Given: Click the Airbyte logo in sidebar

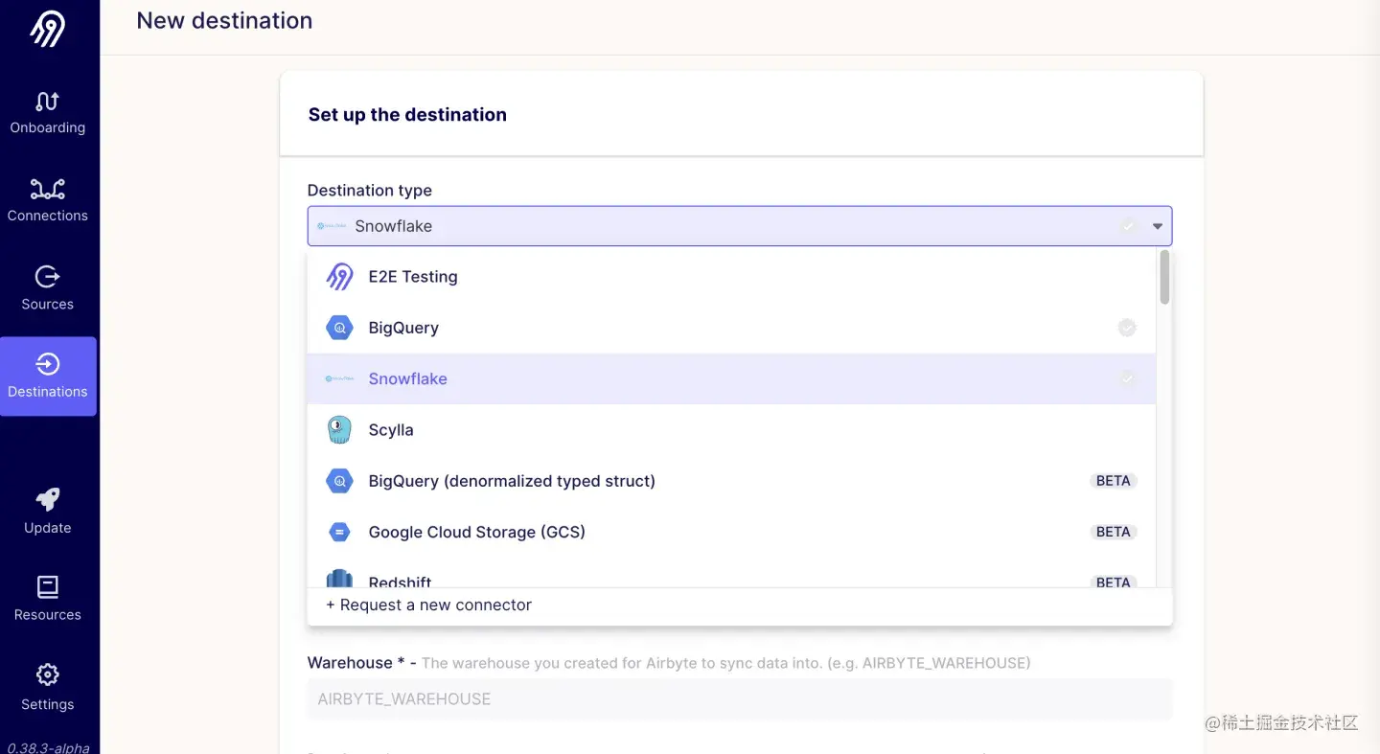Looking at the screenshot, I should coord(47,29).
